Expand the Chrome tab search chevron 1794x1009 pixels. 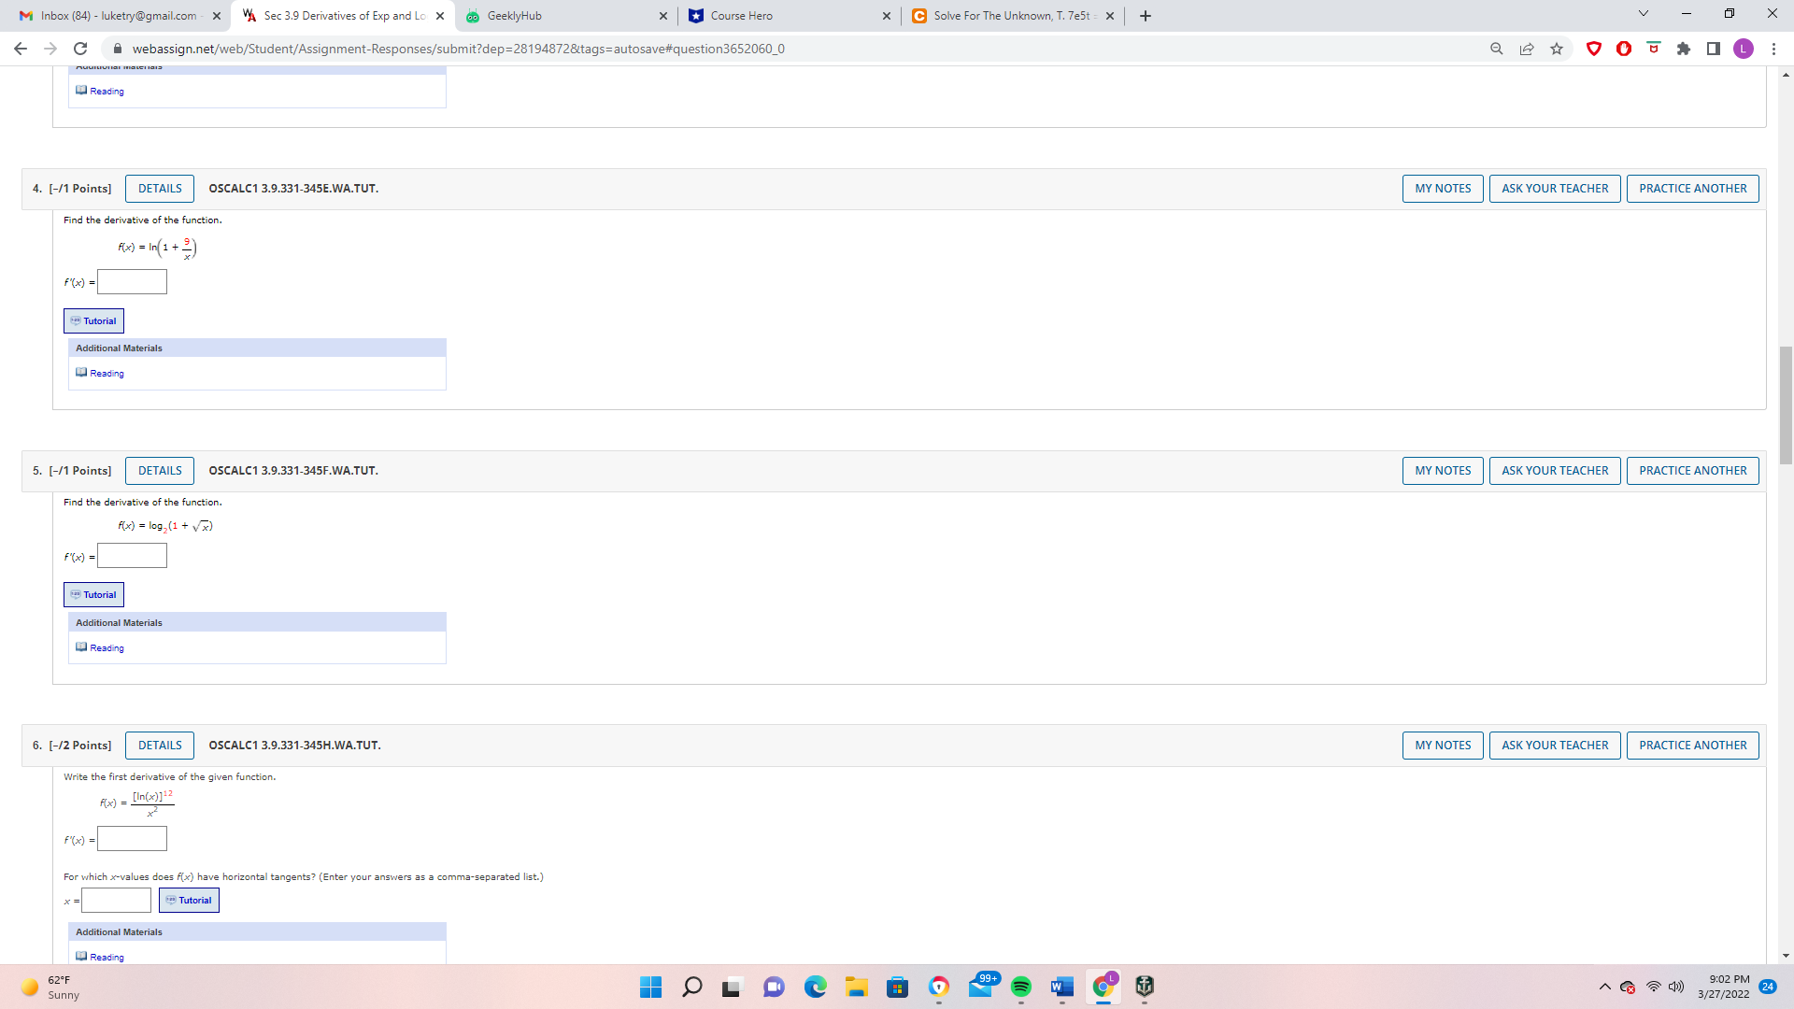click(x=1644, y=14)
